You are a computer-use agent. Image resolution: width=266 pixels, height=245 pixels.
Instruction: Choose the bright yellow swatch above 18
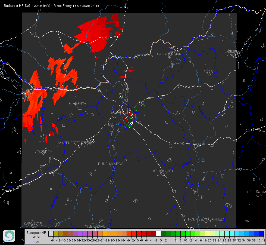[208, 234]
